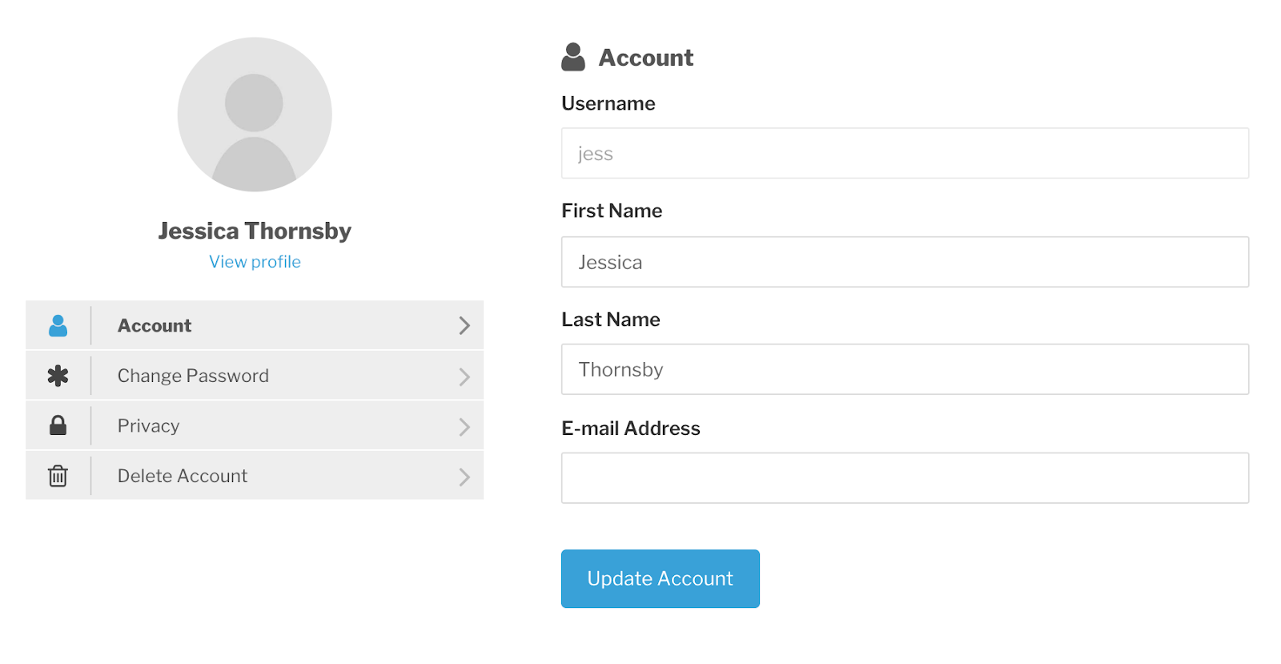Click the empty E-mail Address field
Screen dimensions: 1281x664
point(905,478)
